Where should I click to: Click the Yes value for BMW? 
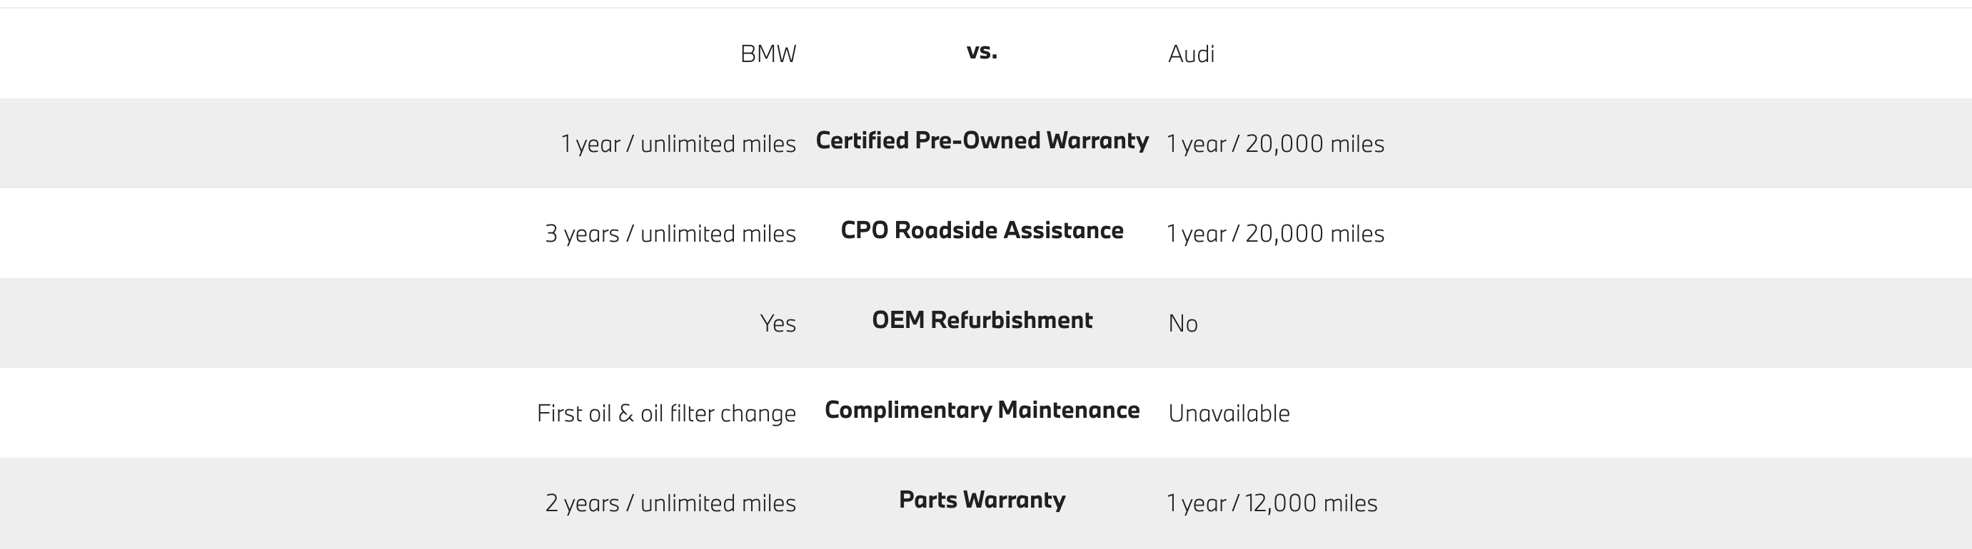[778, 324]
